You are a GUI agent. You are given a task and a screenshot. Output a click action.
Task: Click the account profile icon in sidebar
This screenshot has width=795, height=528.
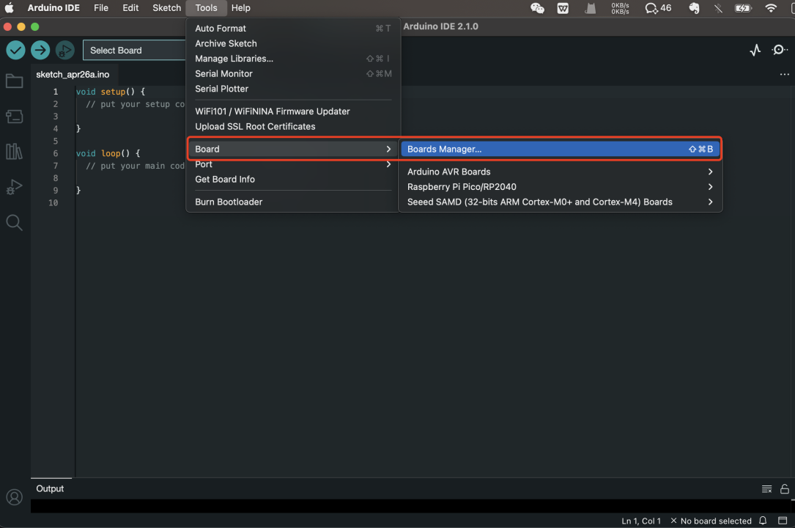click(x=14, y=497)
